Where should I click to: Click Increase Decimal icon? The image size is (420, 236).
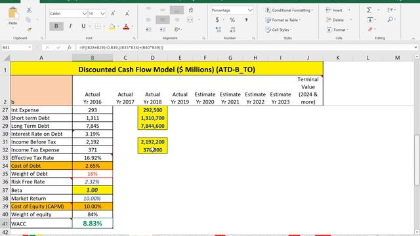219,29
